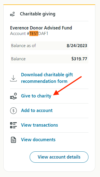This screenshot has width=100, height=177.
Task: Click the View account details button
Action: click(59, 157)
